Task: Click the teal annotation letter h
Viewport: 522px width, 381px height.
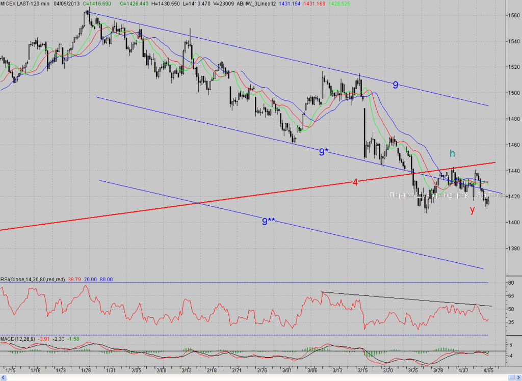Action: (452, 153)
